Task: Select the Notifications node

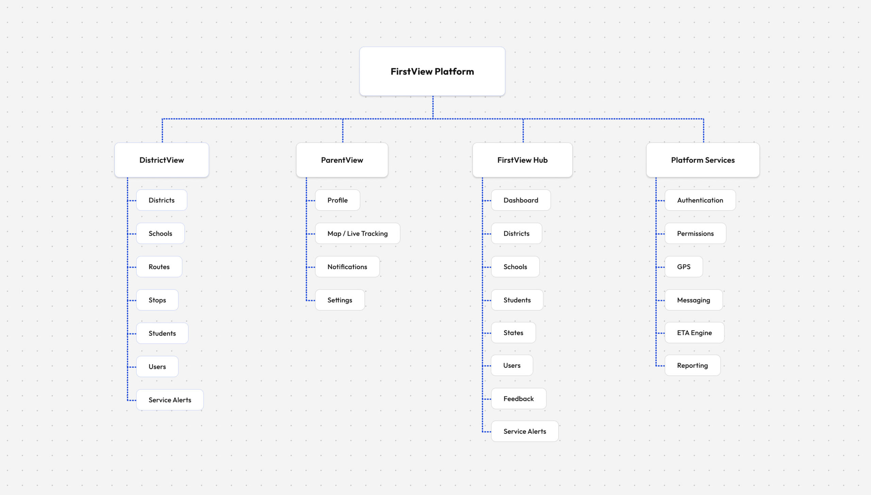Action: (x=347, y=267)
